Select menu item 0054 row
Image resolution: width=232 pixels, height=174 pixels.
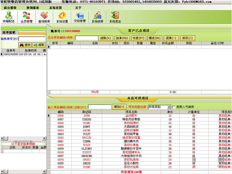tap(139, 167)
